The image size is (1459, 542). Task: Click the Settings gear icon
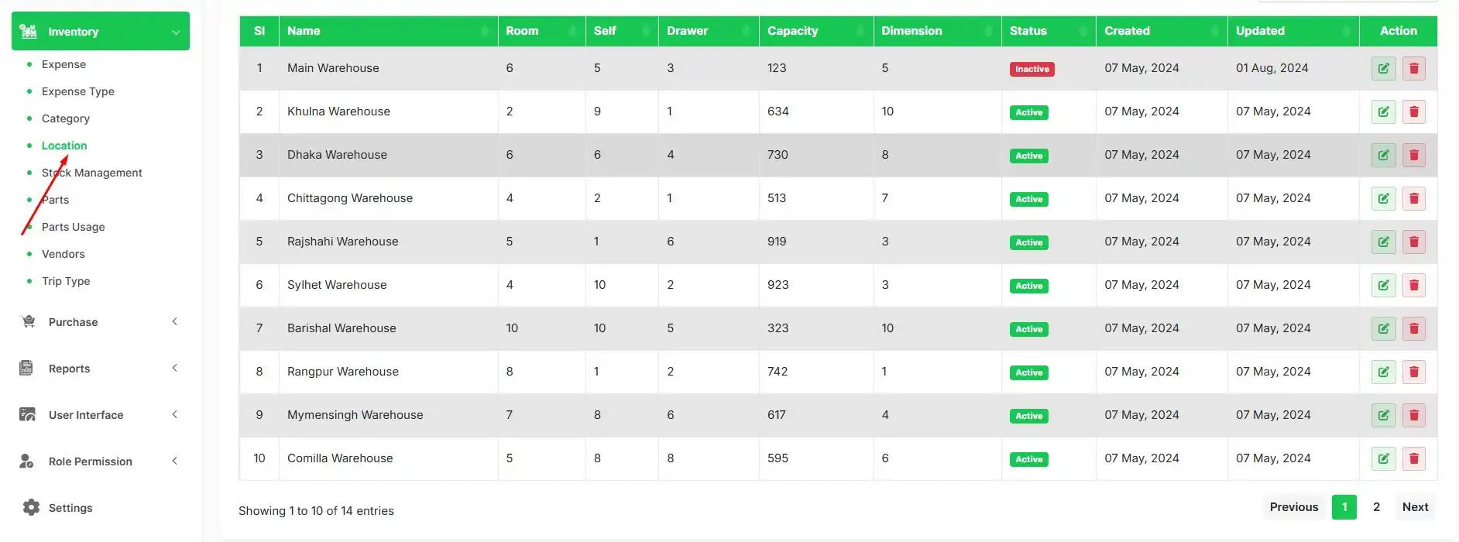(x=31, y=507)
